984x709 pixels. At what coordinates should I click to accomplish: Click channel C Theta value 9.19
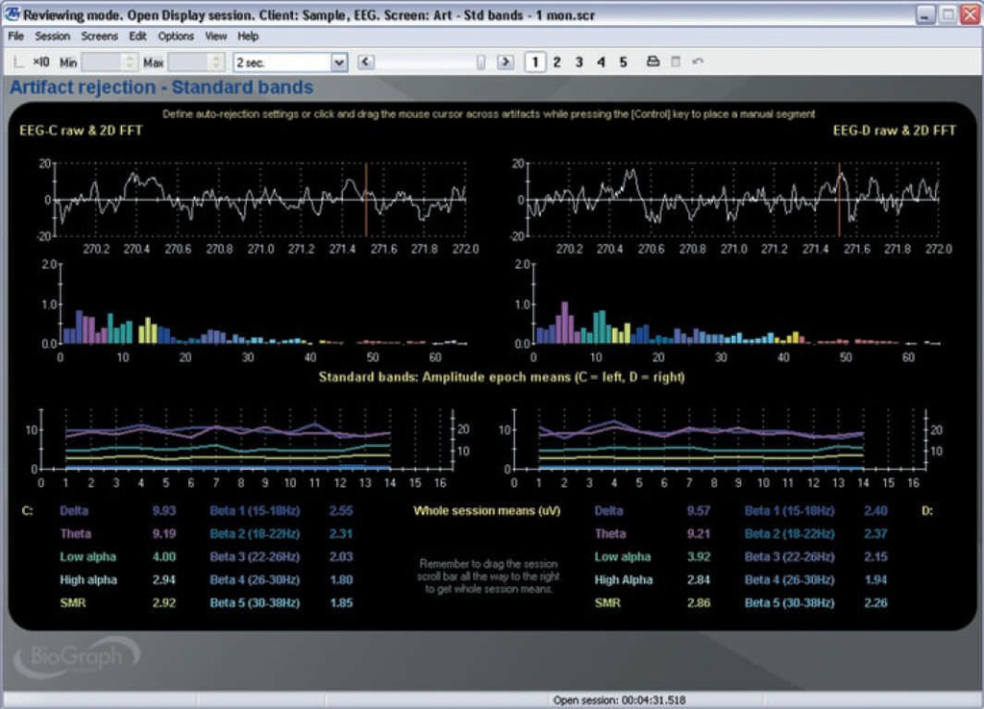[x=163, y=534]
